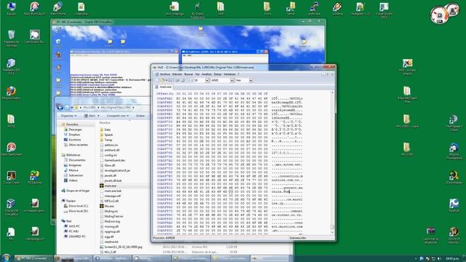Open Papelera de reciclaje desktop icon
This screenshot has height=262, width=466.
tap(12, 38)
